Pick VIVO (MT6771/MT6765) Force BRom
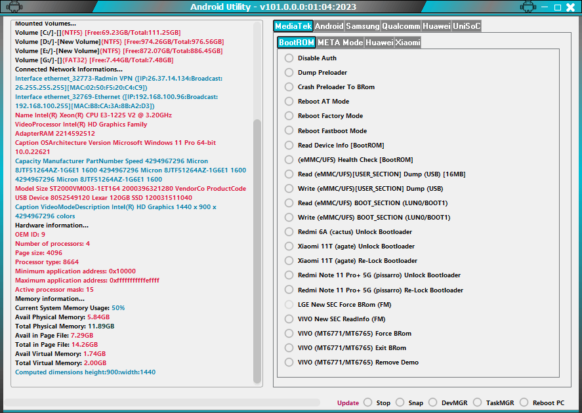Viewport: 582px width, 413px height. pyautogui.click(x=289, y=333)
